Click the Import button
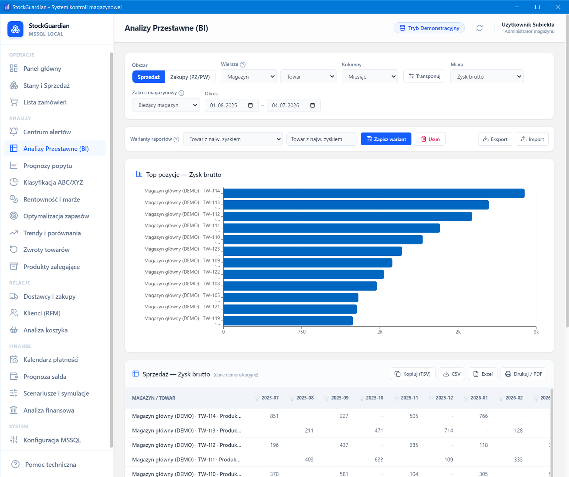The height and width of the screenshot is (477, 569). [532, 139]
